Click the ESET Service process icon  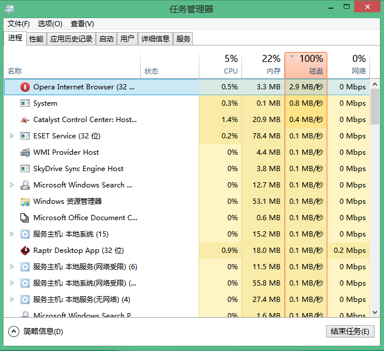click(25, 136)
